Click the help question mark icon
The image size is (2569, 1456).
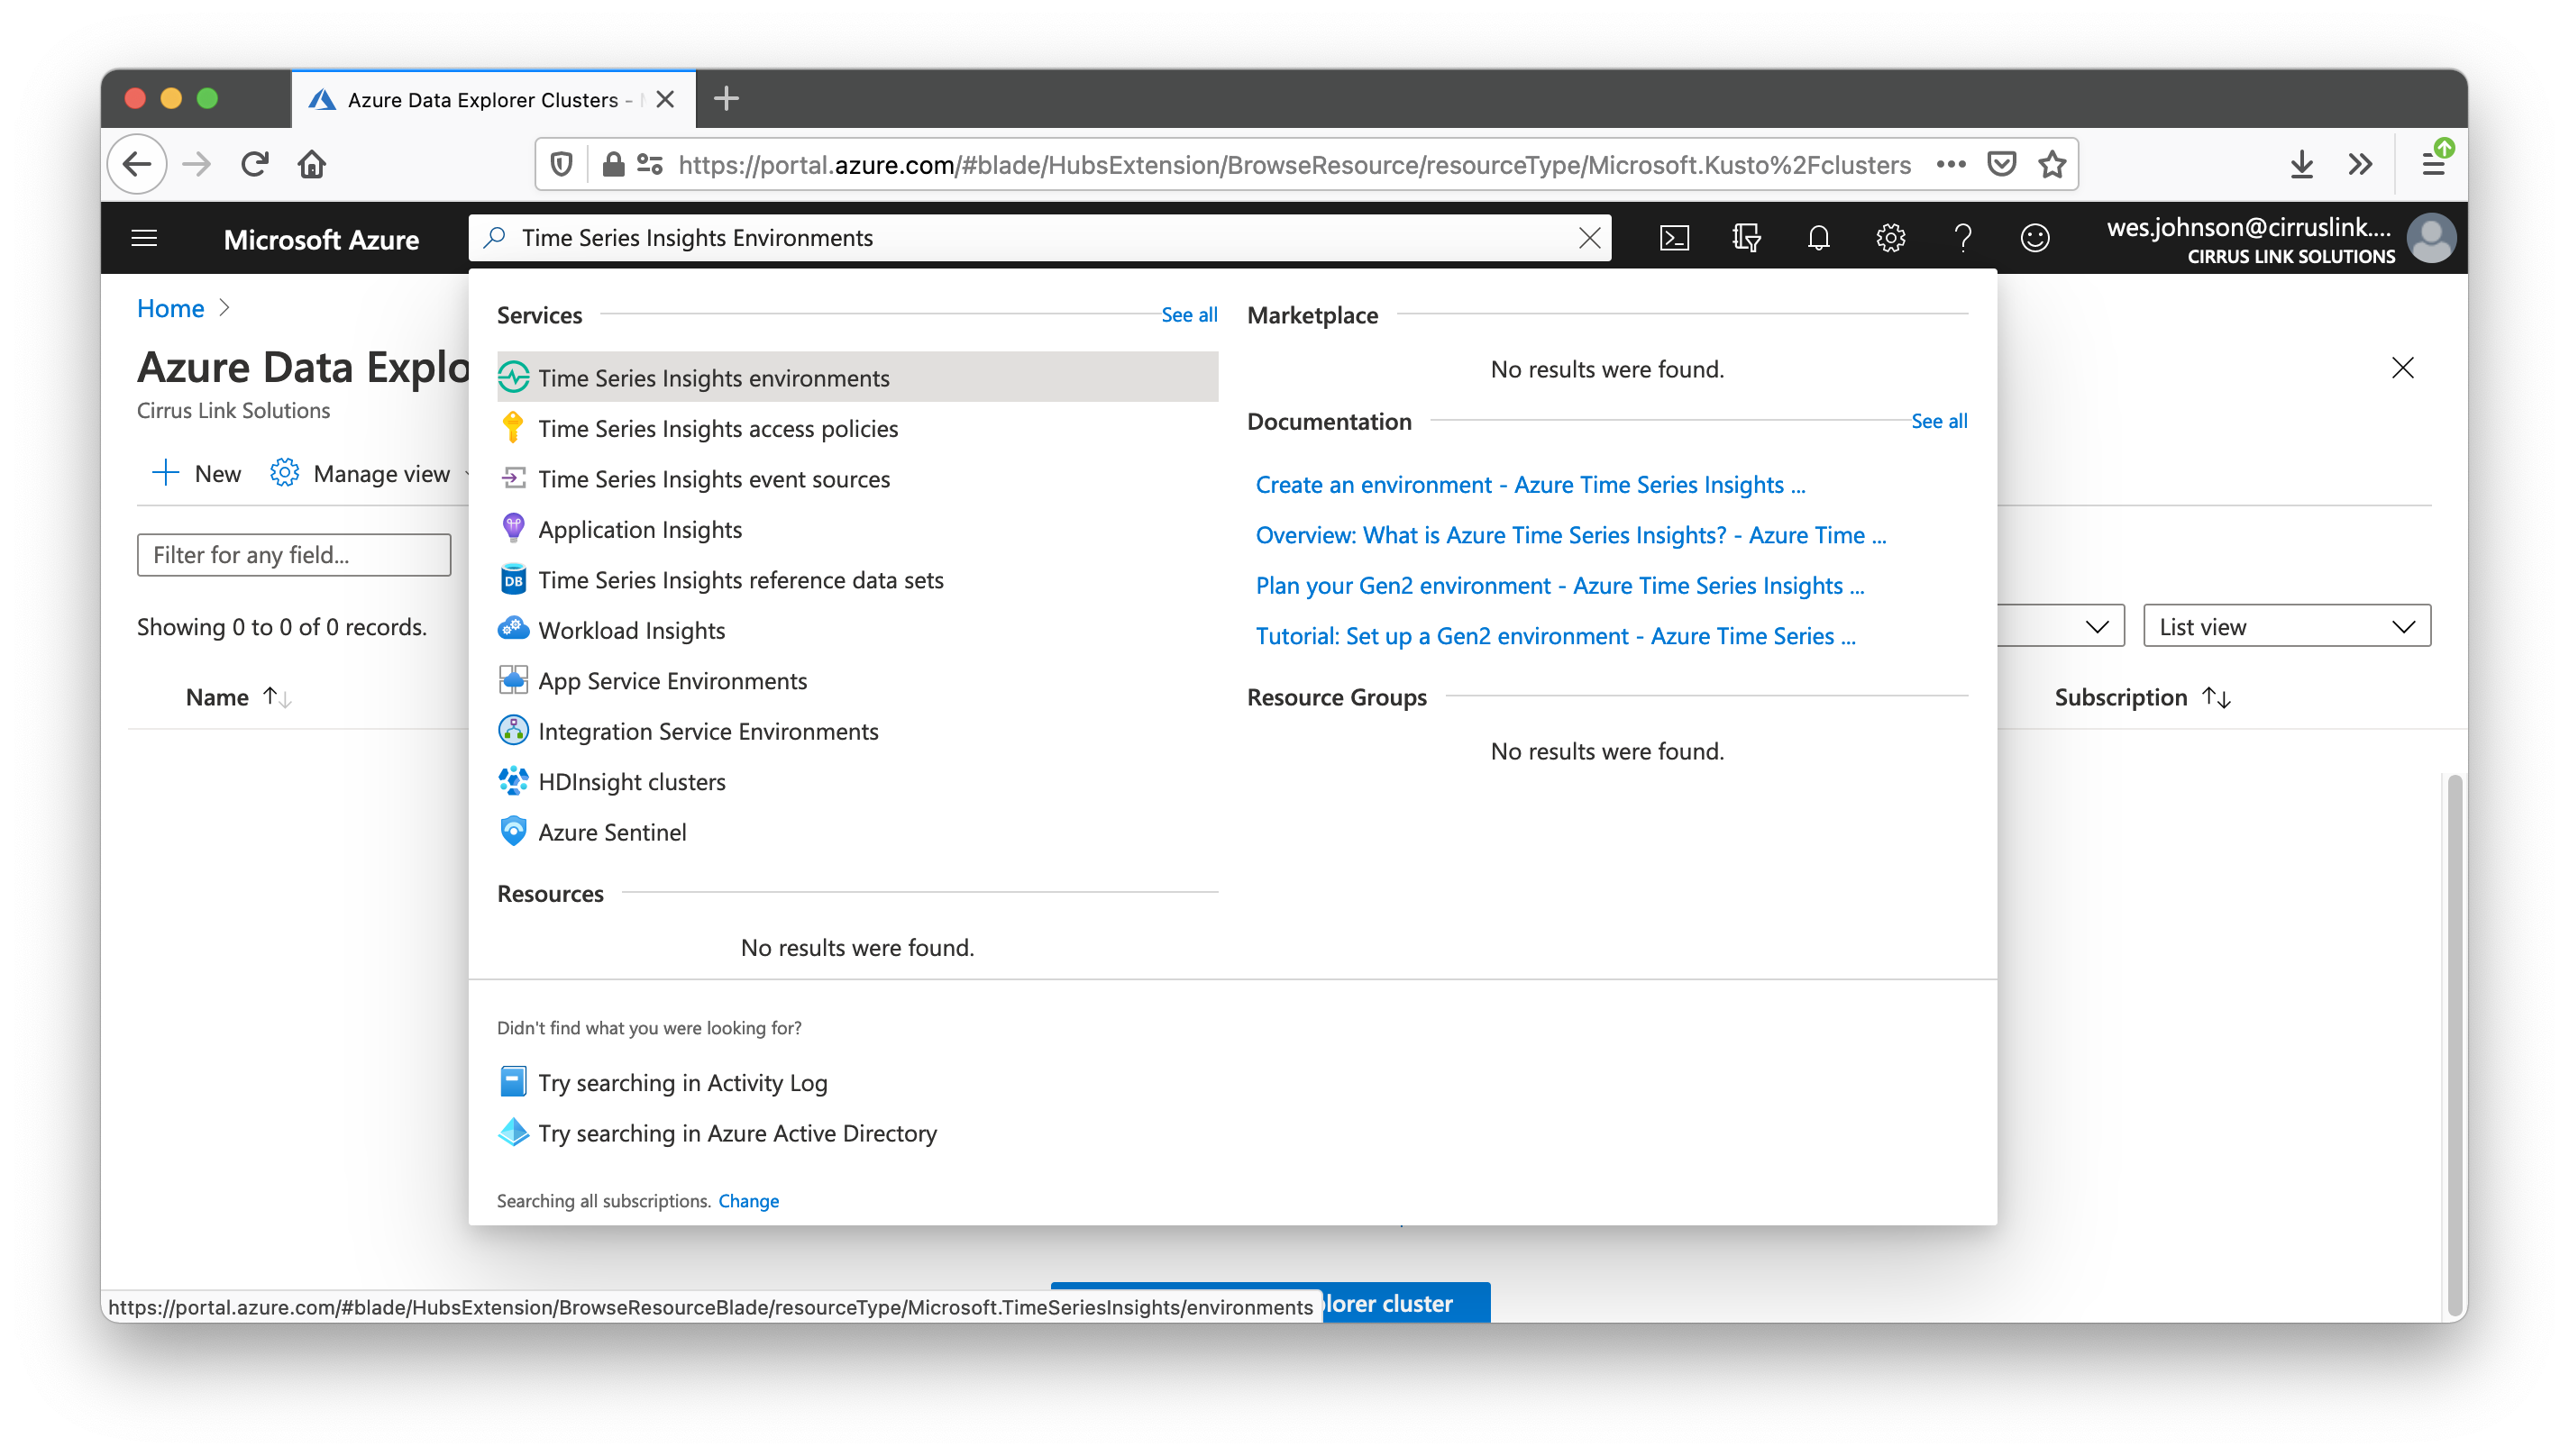coord(1961,238)
